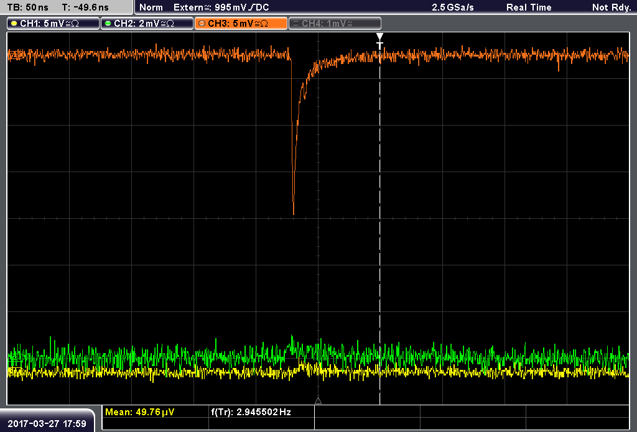
Task: Click the f(Tr): 2.945502 Hz trigger frequency readout
Action: pos(251,412)
